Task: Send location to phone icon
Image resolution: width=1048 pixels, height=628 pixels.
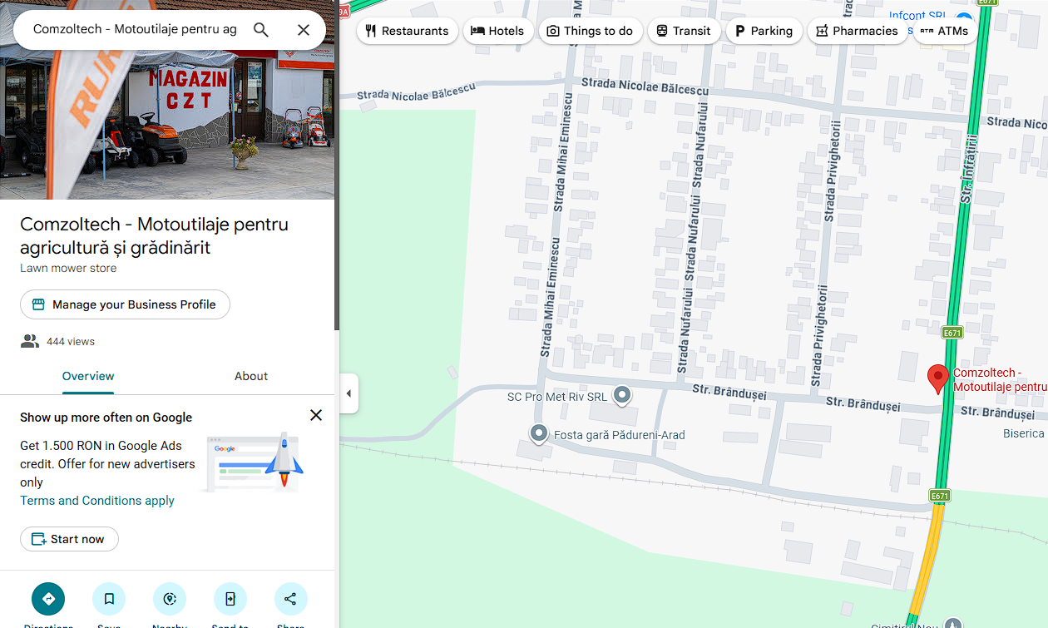Action: coord(230,599)
